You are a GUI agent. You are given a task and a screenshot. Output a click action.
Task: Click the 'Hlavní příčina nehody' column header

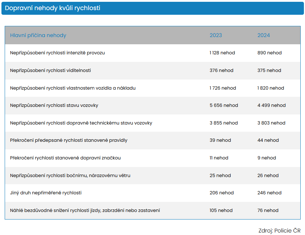point(38,35)
